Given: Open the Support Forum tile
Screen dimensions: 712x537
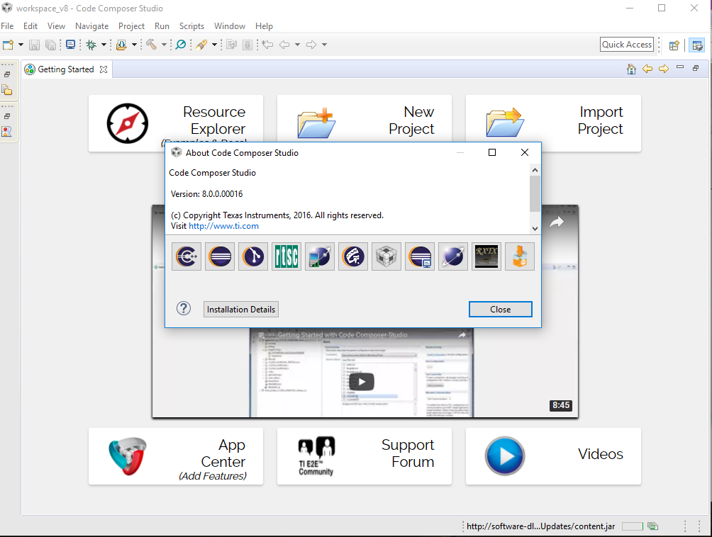Looking at the screenshot, I should pyautogui.click(x=365, y=456).
